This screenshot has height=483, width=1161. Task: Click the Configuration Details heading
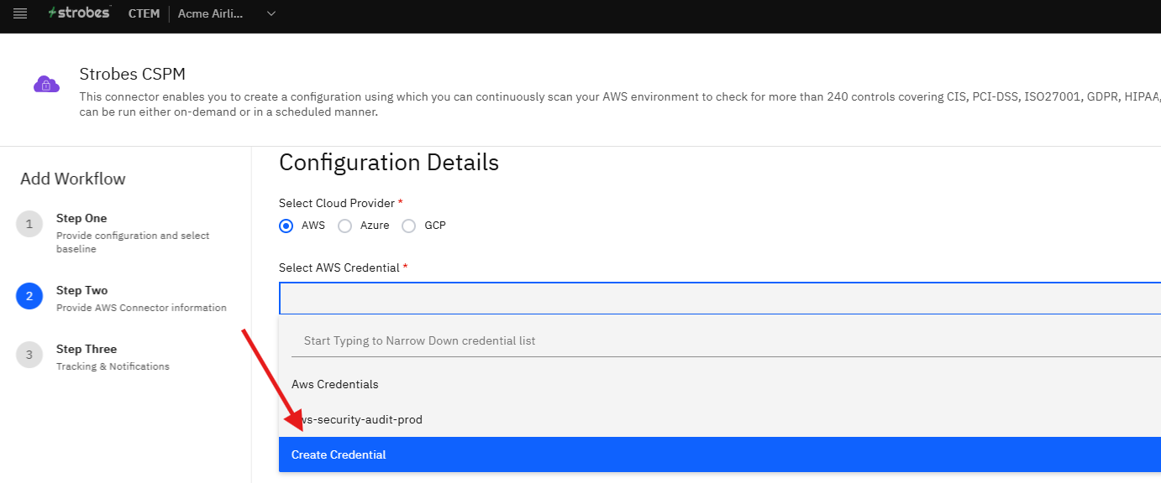[x=389, y=163]
